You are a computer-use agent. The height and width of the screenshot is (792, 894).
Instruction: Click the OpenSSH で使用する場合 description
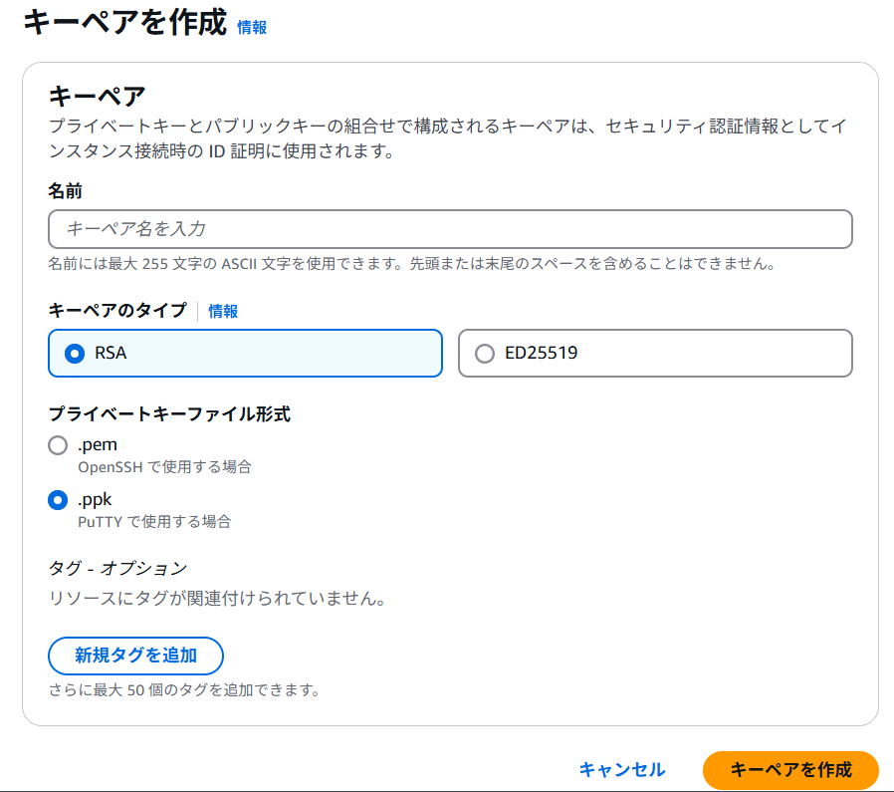(165, 467)
